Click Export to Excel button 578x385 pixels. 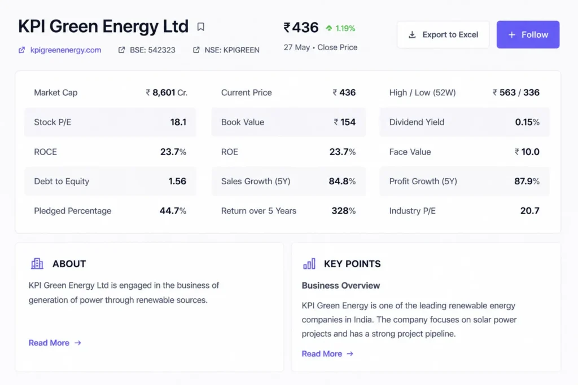(x=443, y=34)
